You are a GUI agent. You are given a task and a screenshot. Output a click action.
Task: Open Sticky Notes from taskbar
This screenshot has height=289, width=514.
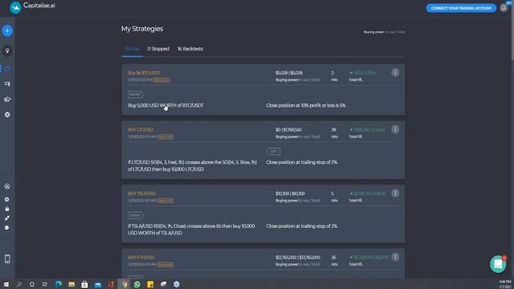click(150, 284)
